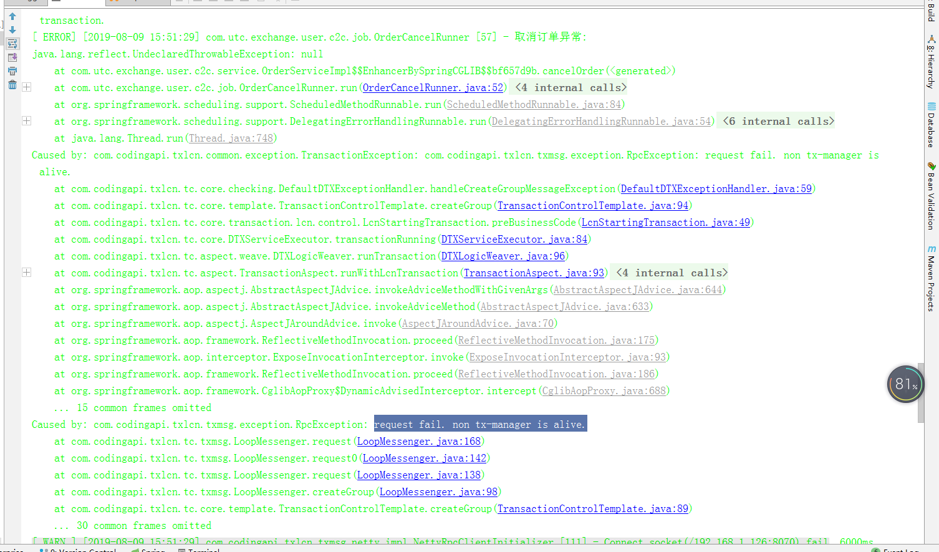Image resolution: width=939 pixels, height=552 pixels.
Task: Toggle soft wraps in the console
Action: [12, 44]
